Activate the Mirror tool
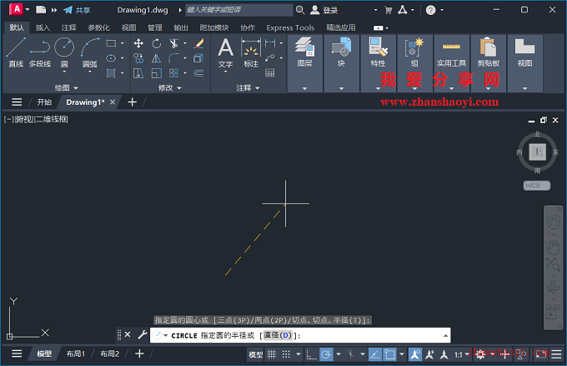 156,58
